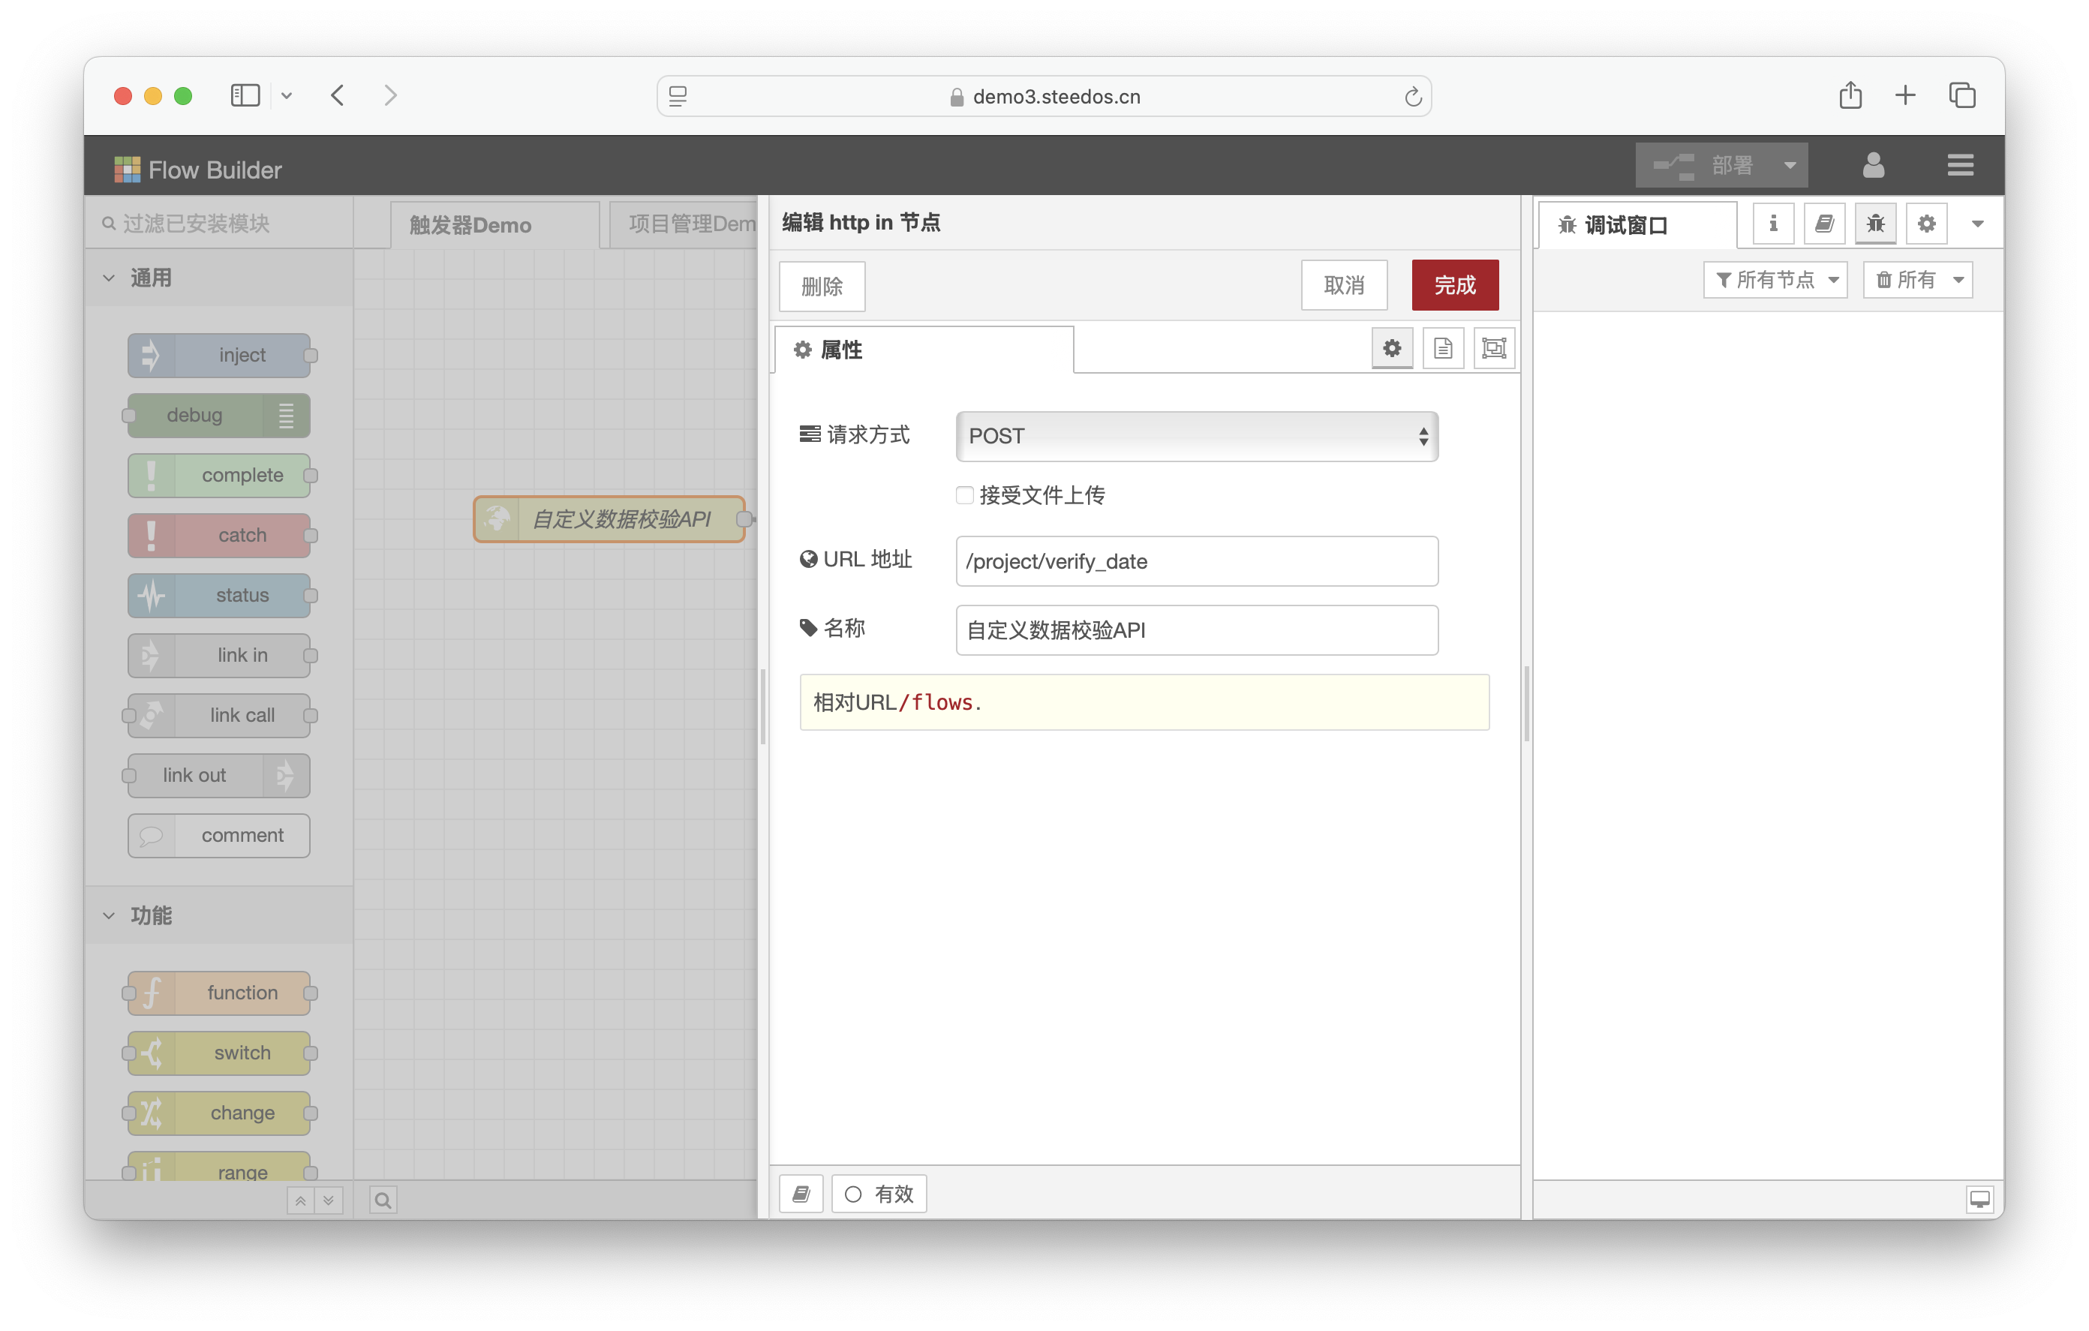
Task: Choose the link out node
Action: click(x=220, y=775)
